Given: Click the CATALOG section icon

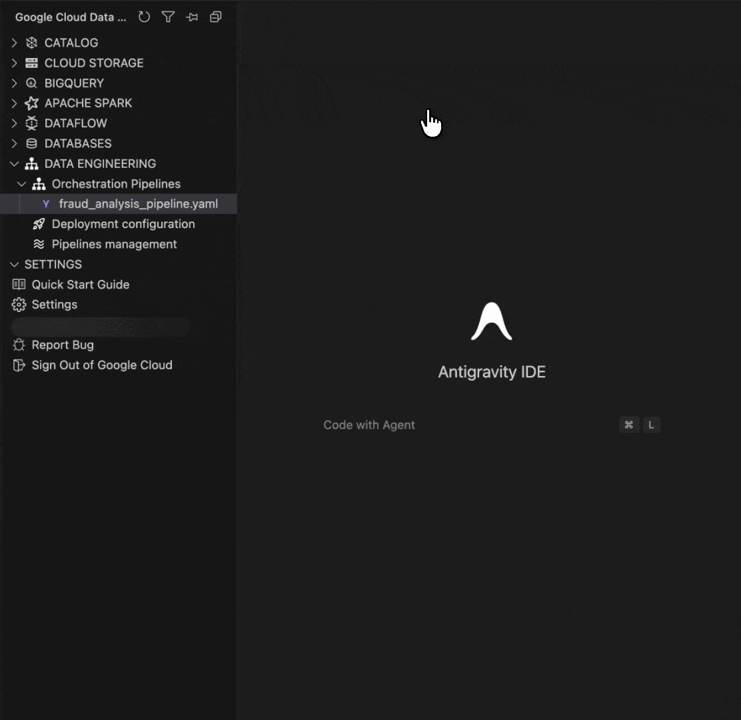Looking at the screenshot, I should coord(32,43).
